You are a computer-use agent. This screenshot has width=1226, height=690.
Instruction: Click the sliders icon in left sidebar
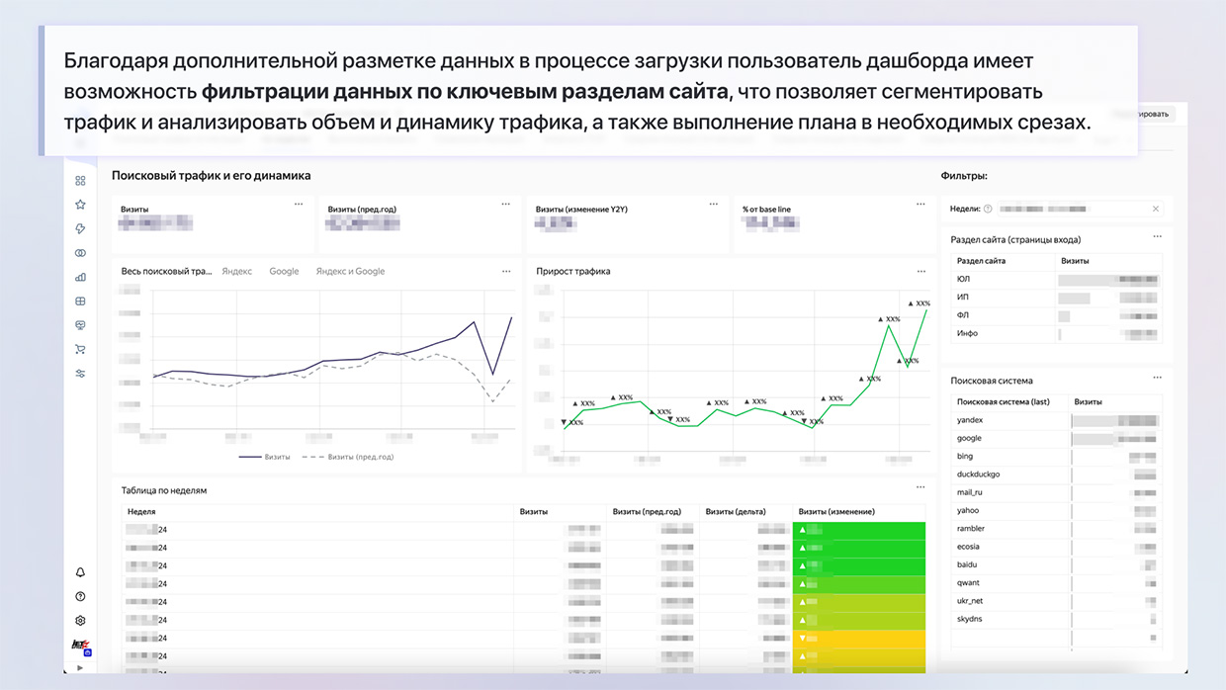pos(80,374)
